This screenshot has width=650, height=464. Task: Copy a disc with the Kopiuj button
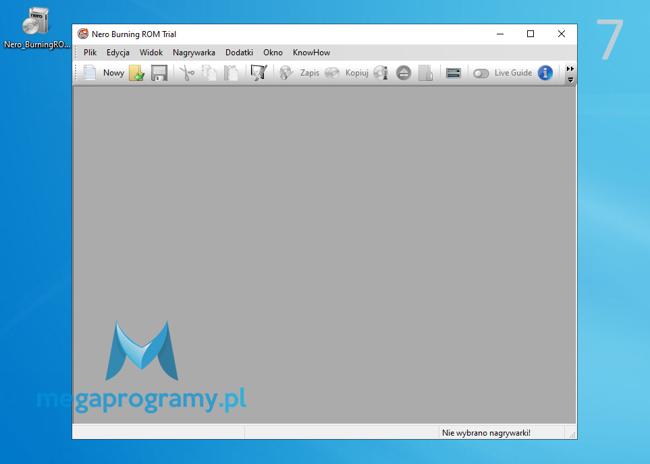click(x=346, y=73)
